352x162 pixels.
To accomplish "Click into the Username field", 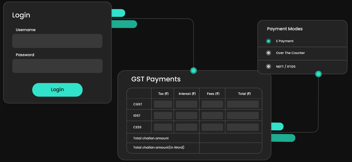I will (x=57, y=41).
